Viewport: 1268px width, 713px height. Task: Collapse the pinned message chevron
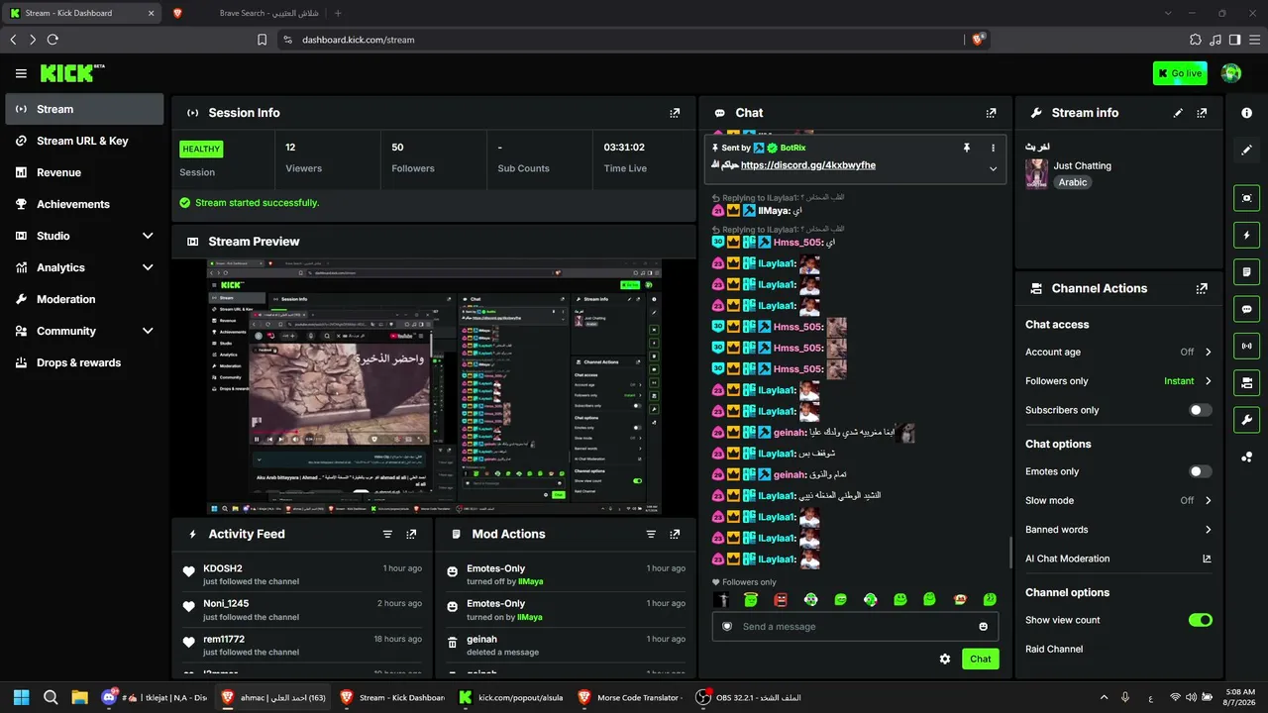(993, 167)
